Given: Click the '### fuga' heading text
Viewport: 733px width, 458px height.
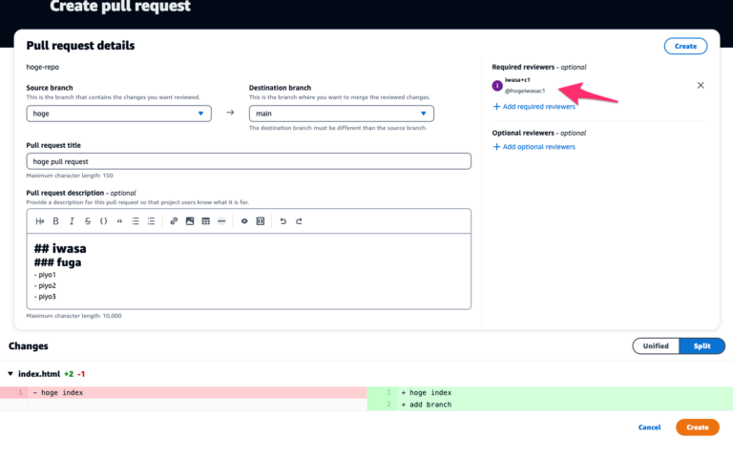Looking at the screenshot, I should pyautogui.click(x=57, y=262).
